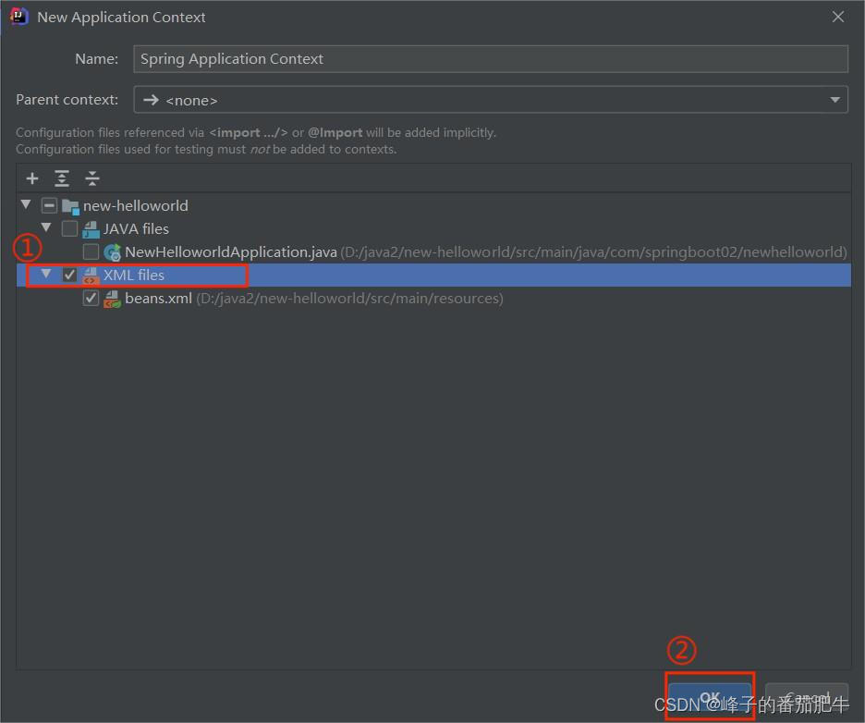This screenshot has width=865, height=723.
Task: Click the new-helloworld module folder icon
Action: pos(70,205)
